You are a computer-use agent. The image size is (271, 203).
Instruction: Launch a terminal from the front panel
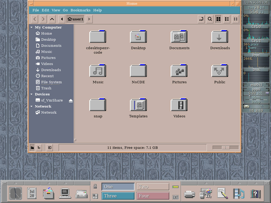click(65, 193)
